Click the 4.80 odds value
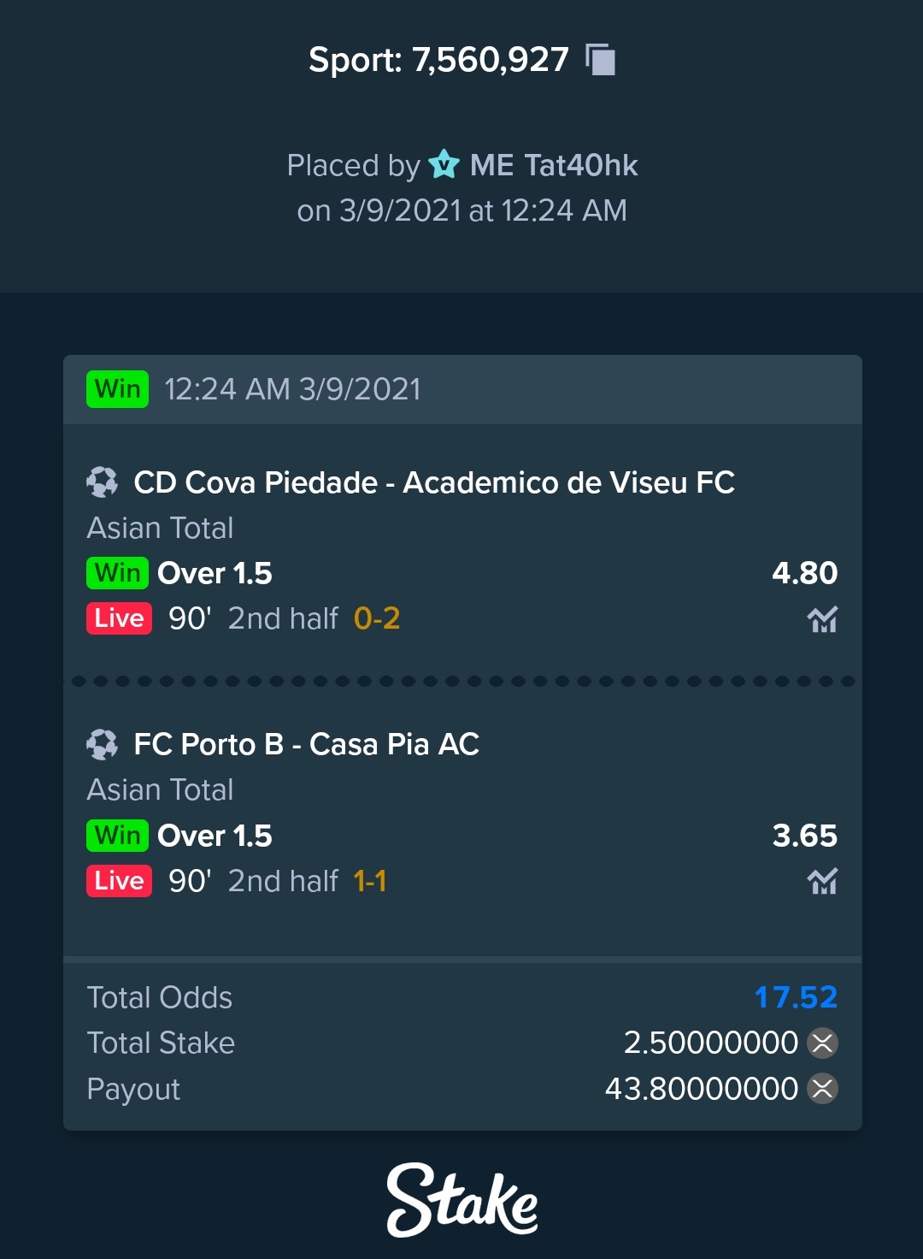923x1259 pixels. coord(805,573)
